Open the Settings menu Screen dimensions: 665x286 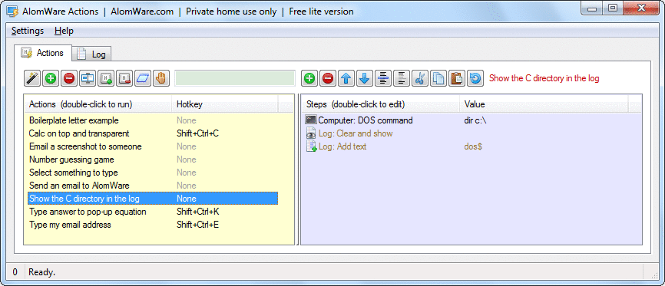28,31
